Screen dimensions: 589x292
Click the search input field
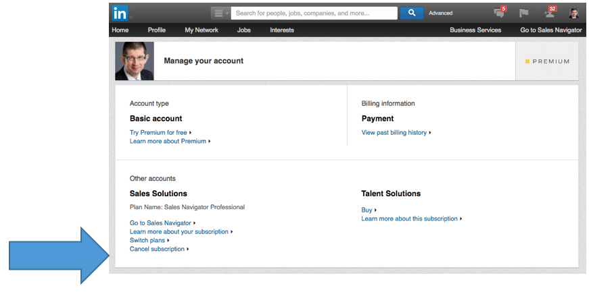tap(314, 13)
